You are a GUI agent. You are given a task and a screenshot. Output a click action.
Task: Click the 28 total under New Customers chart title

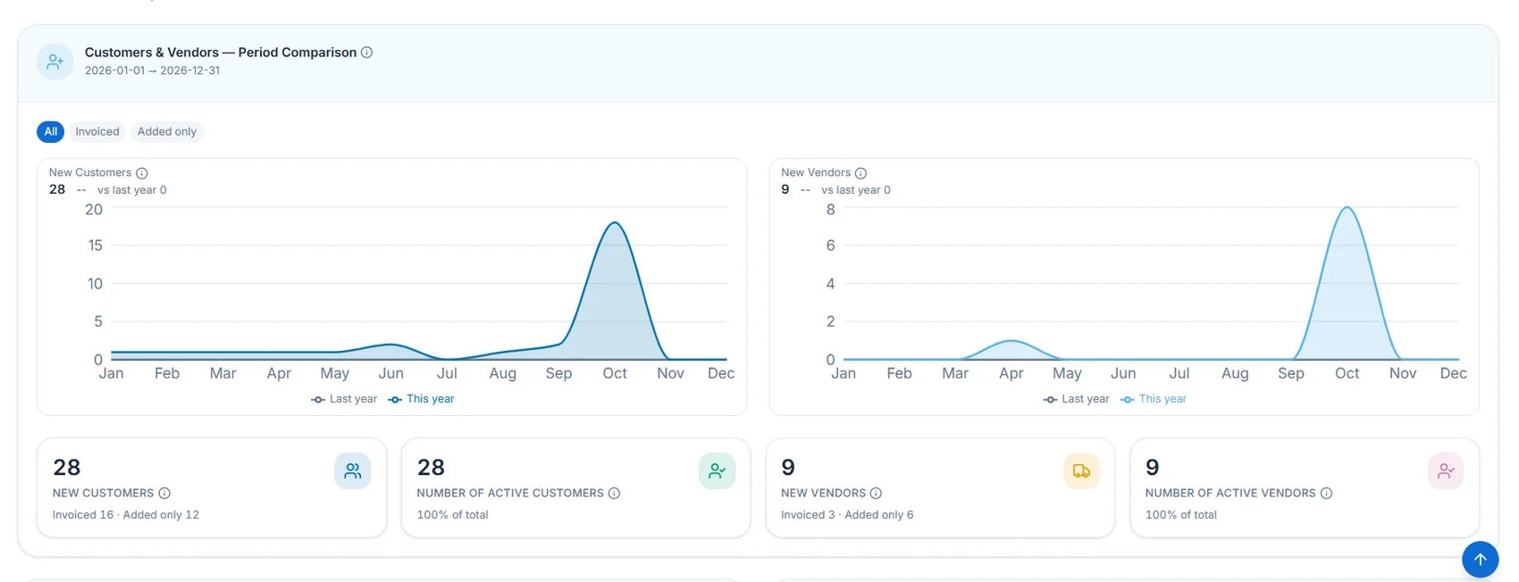(x=57, y=189)
